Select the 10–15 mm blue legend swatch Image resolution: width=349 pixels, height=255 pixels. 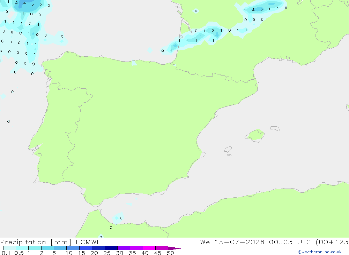click(x=73, y=248)
